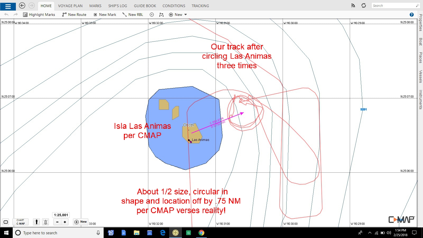Open the first blue taskbar app icon
Screen dimensions: 423x238
111,233
